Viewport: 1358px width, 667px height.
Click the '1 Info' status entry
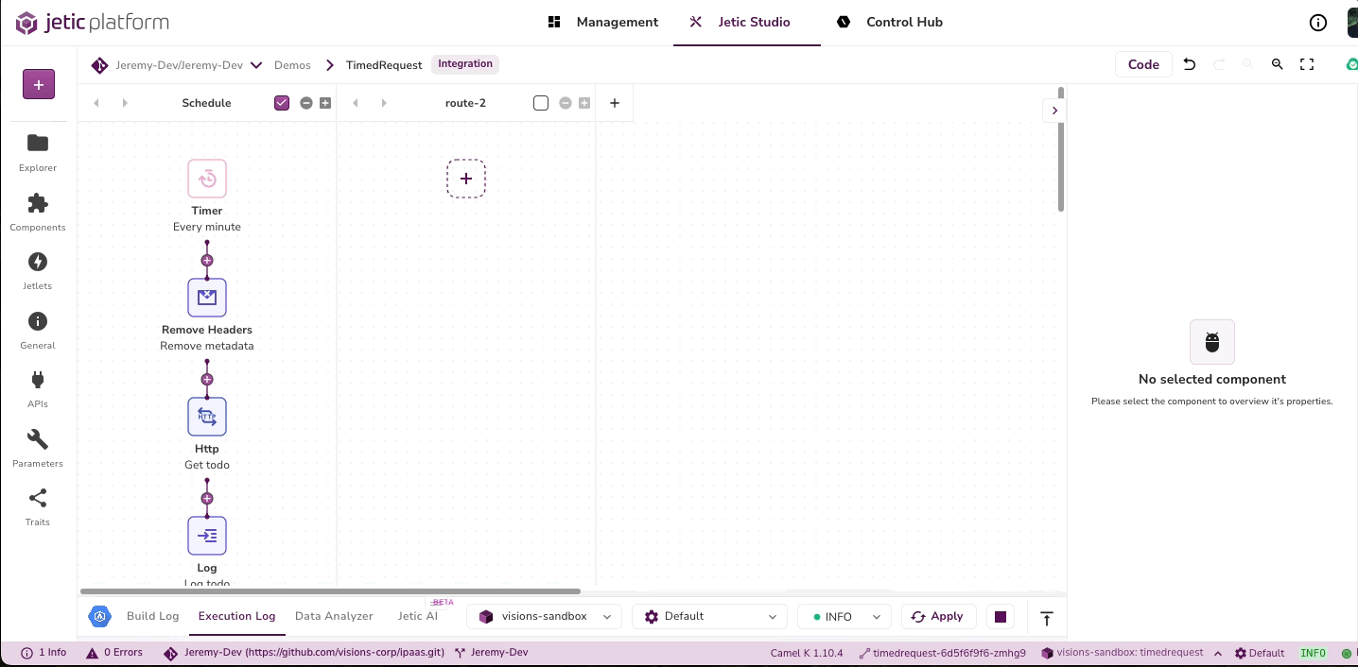click(43, 653)
